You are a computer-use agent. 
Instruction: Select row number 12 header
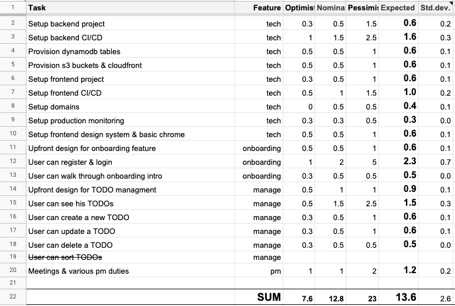pos(13,161)
